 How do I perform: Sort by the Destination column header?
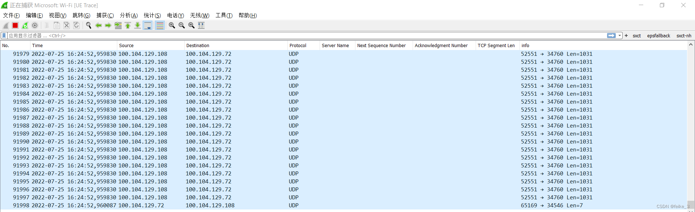point(236,46)
